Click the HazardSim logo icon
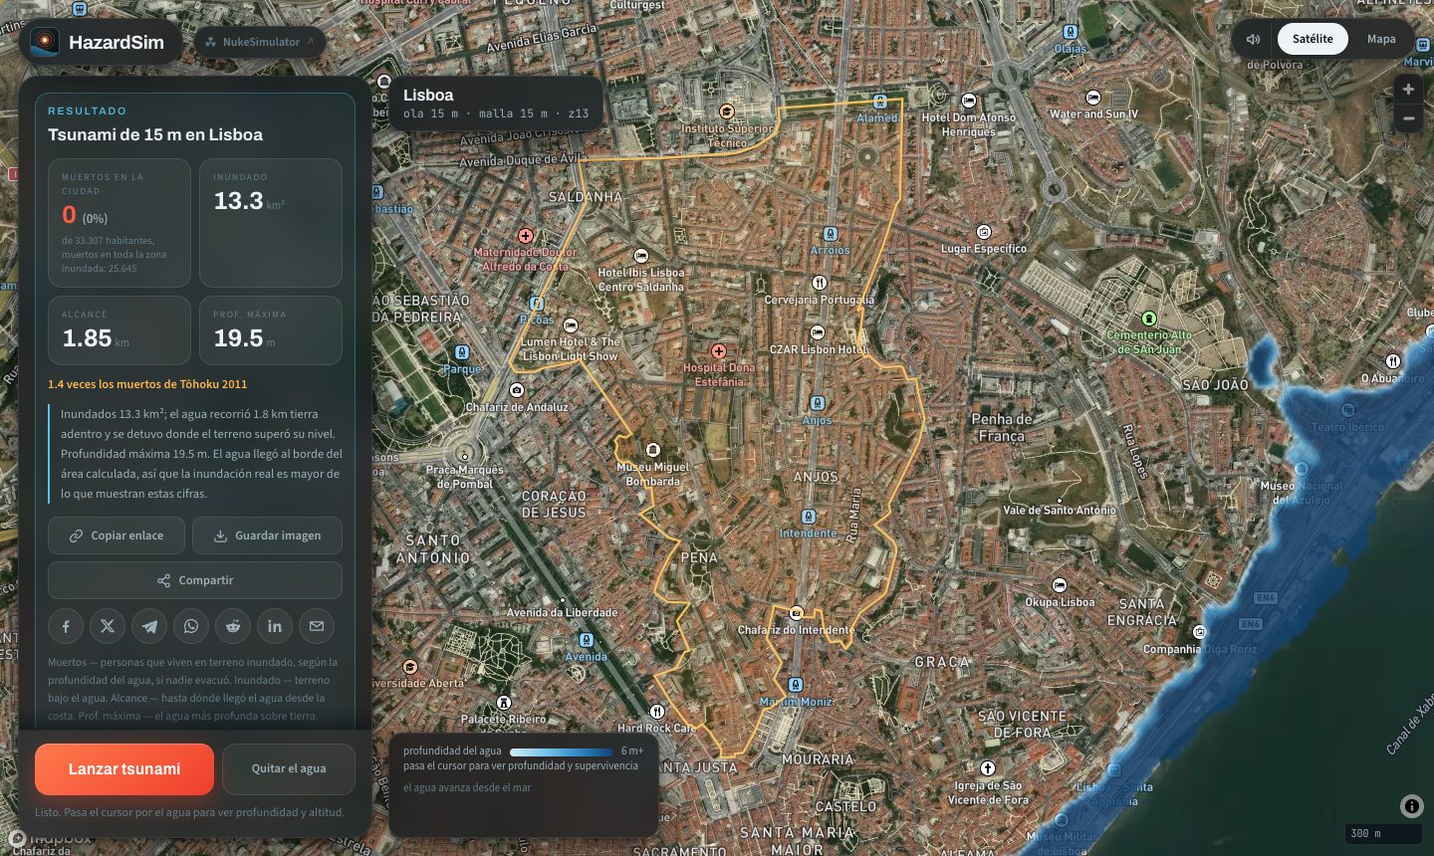The width and height of the screenshot is (1434, 856). click(44, 42)
